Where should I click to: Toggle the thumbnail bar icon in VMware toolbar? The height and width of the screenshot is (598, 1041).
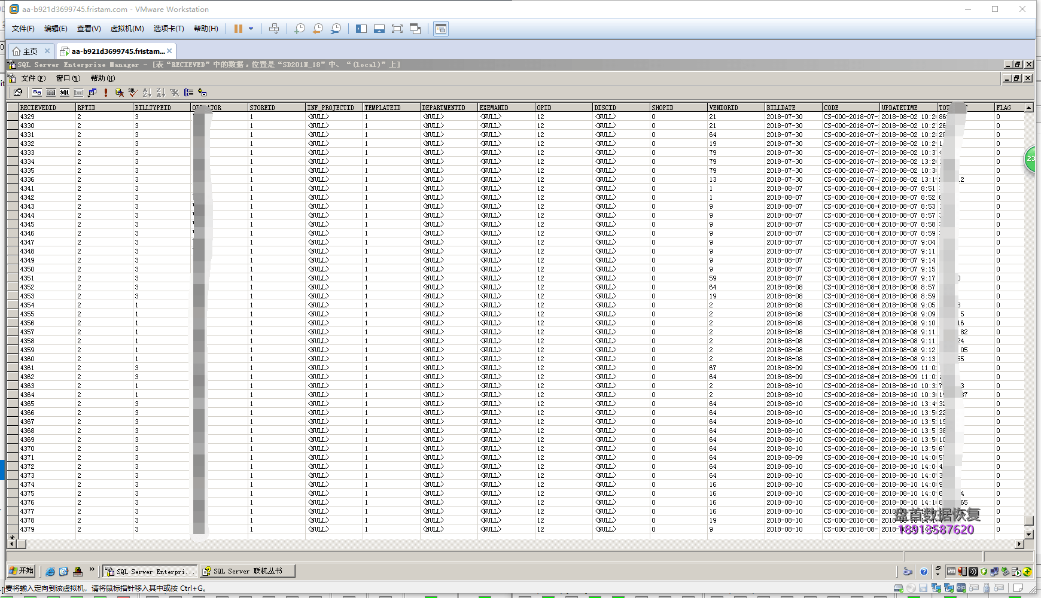click(379, 29)
